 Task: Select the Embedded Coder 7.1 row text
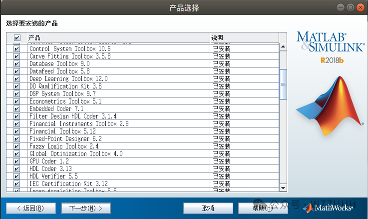point(56,109)
